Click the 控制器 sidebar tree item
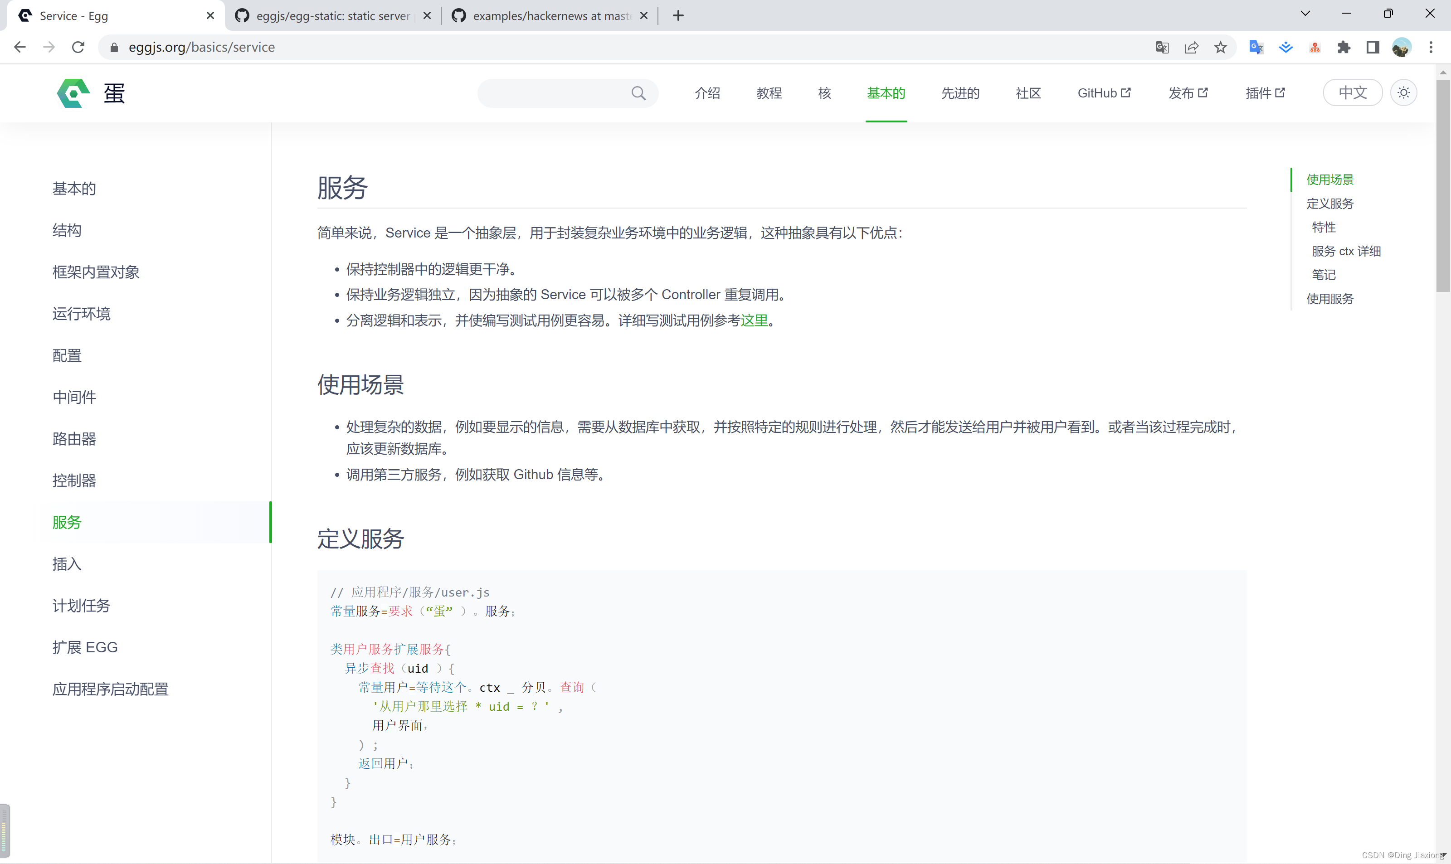This screenshot has width=1451, height=864. coord(73,481)
